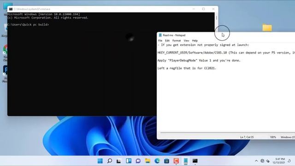Open the Notepad File menu
295x166 pixels.
(x=160, y=41)
